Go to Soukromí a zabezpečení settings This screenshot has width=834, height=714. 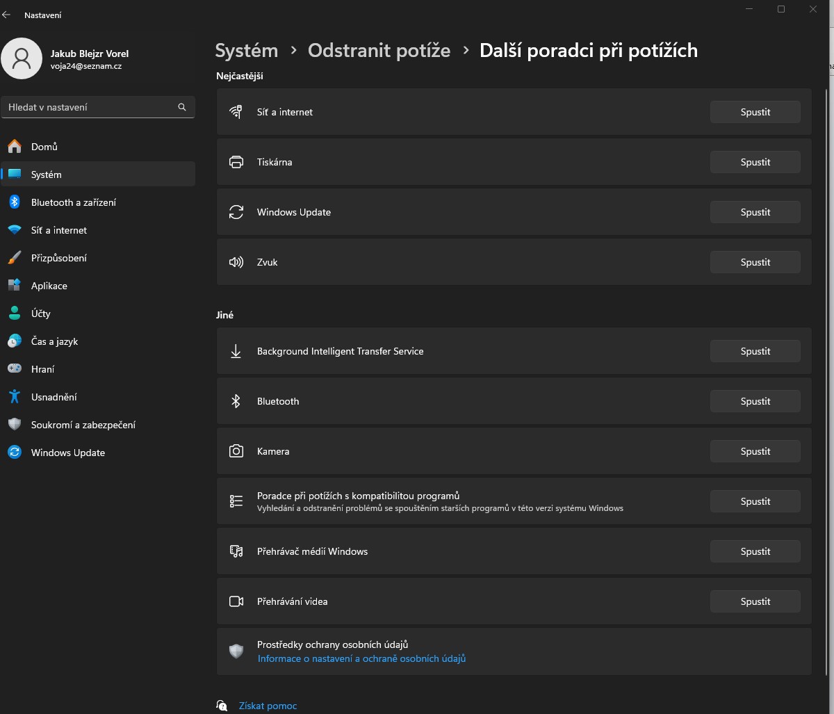pos(83,425)
